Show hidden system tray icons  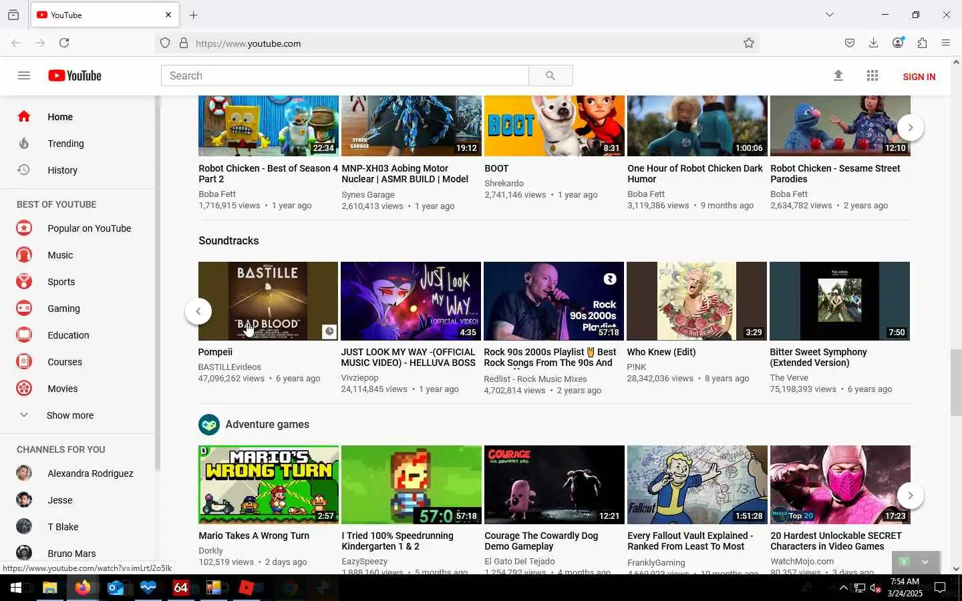pyautogui.click(x=843, y=588)
